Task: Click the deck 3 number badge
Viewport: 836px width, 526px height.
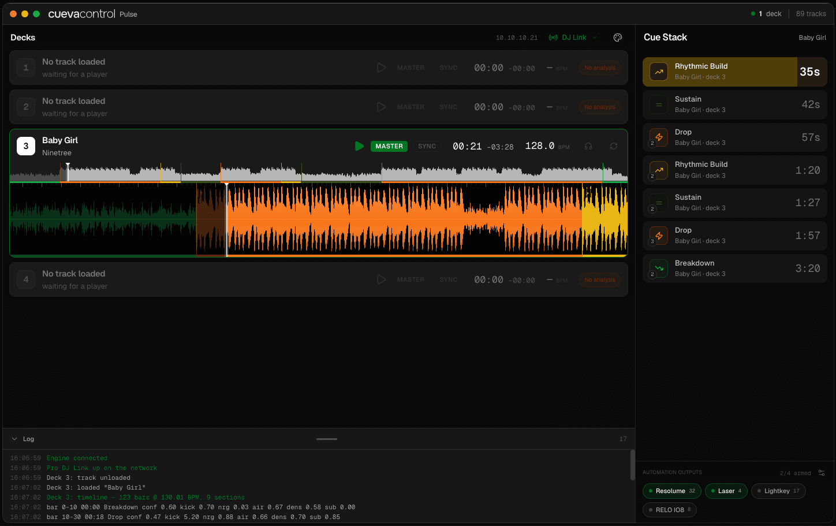Action: 26,146
